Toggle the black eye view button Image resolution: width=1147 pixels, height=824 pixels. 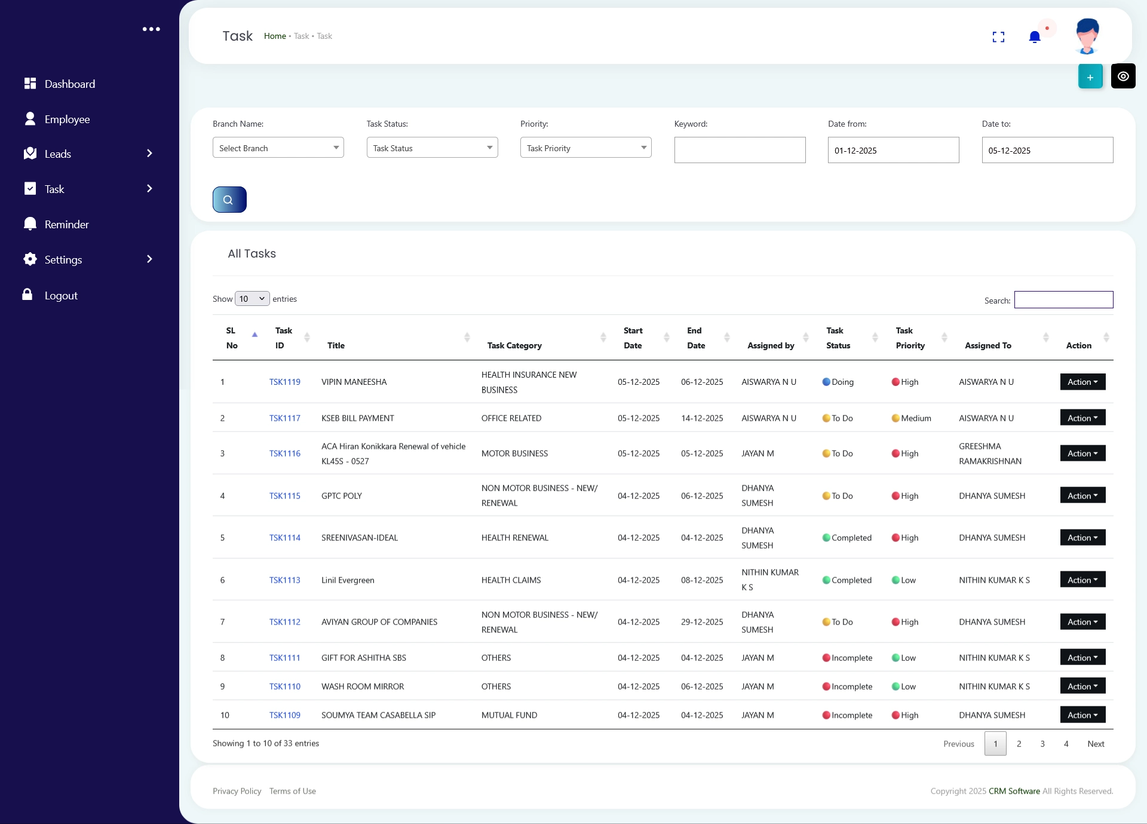[x=1123, y=76]
